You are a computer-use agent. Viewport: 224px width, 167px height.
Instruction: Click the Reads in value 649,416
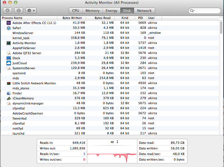[79, 143]
